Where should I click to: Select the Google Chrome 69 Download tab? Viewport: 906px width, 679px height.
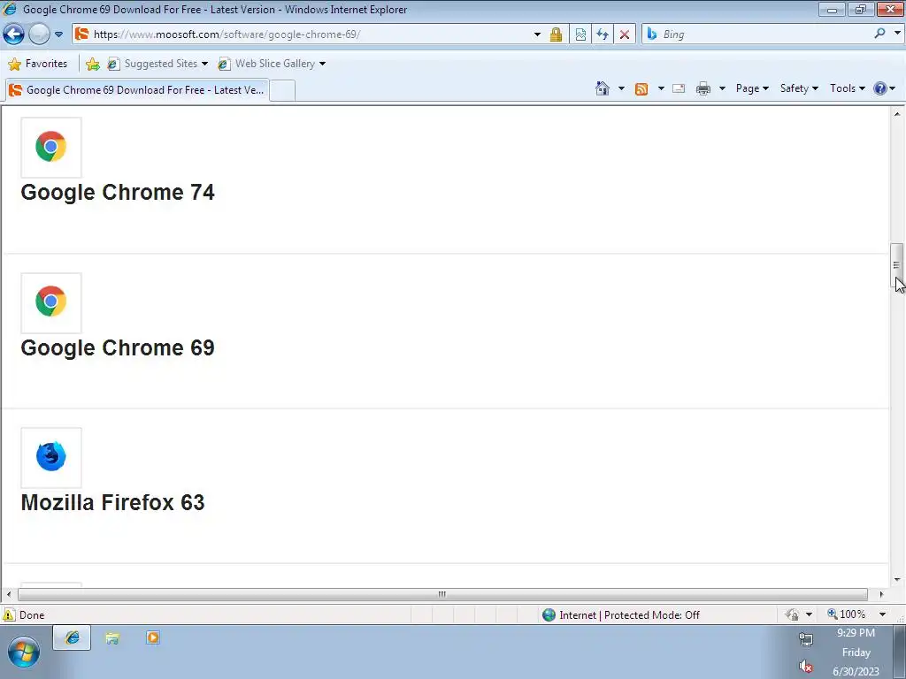137,90
